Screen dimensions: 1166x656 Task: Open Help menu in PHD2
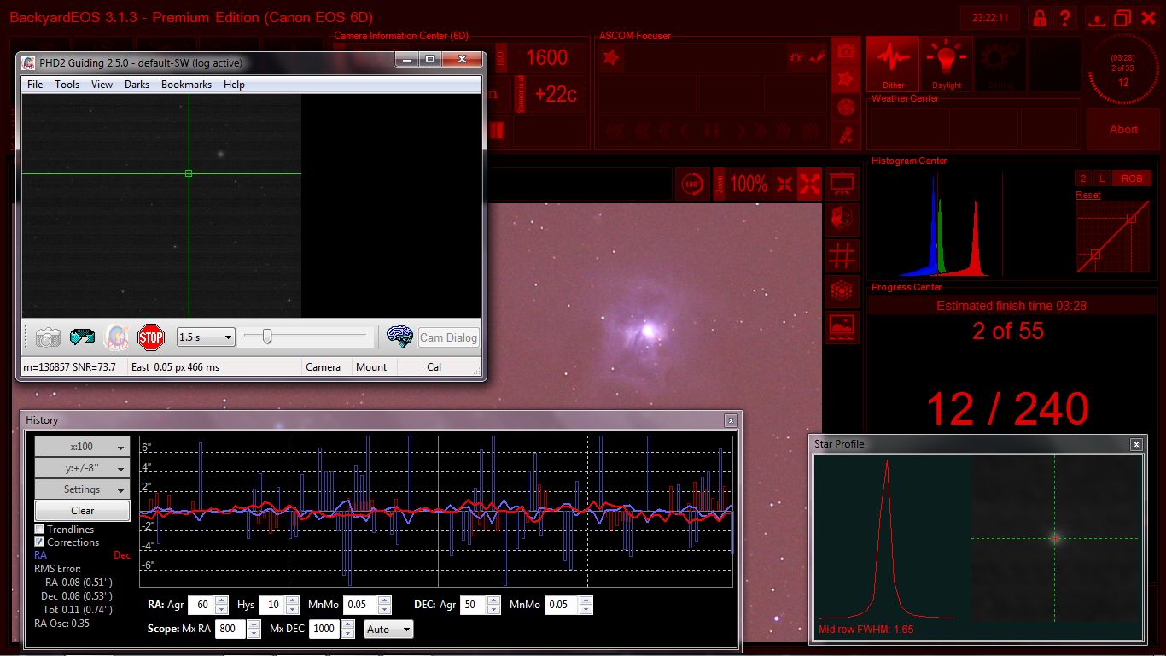[234, 85]
